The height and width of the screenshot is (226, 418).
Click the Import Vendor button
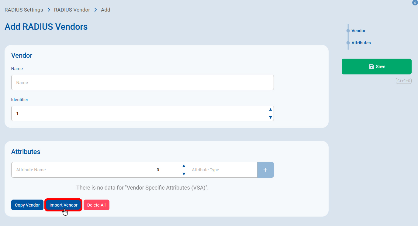click(x=64, y=205)
